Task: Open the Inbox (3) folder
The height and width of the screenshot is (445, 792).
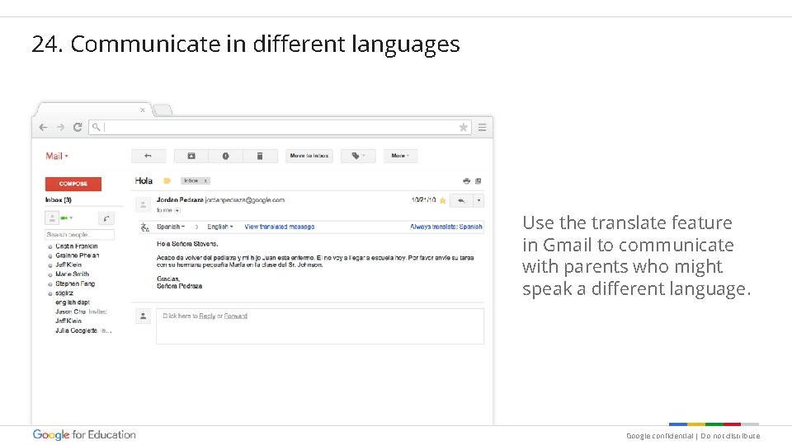Action: 58,199
